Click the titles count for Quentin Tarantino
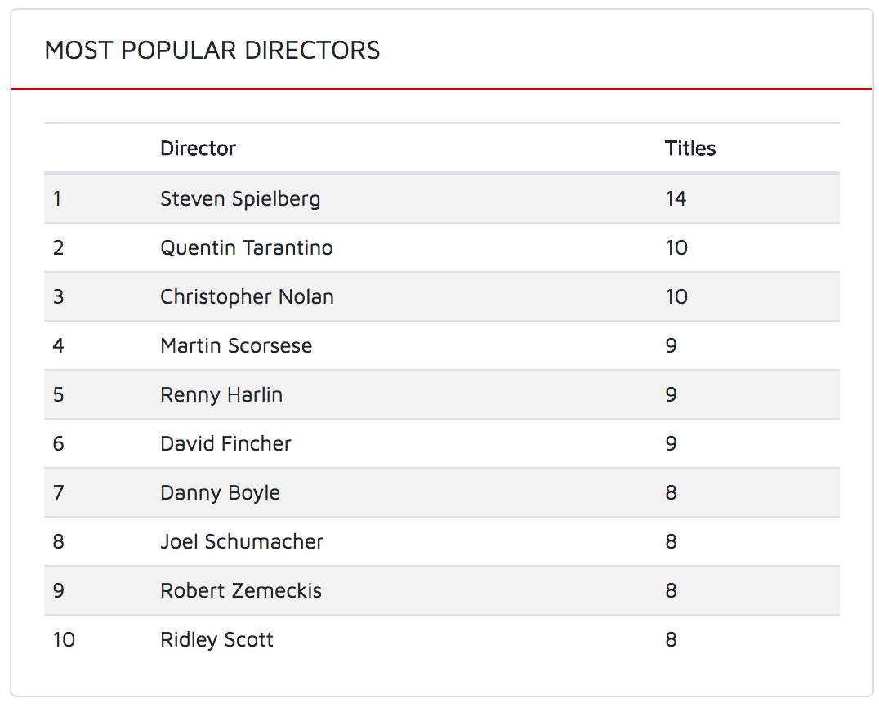 point(676,247)
